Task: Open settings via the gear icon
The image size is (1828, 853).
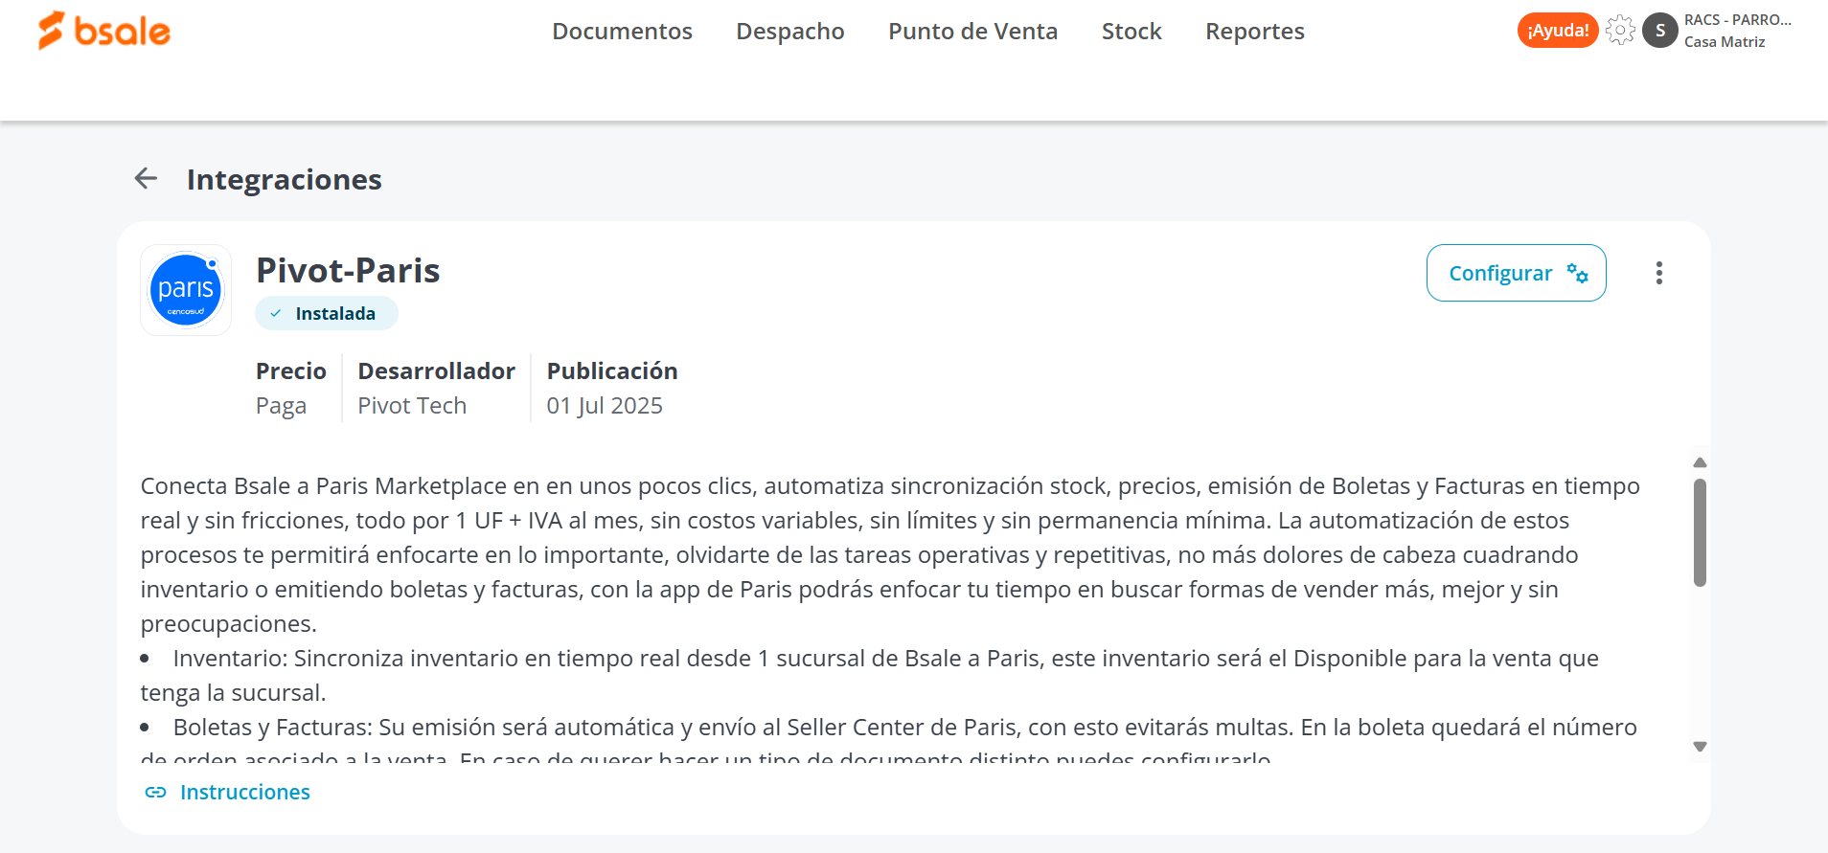Action: (1620, 31)
